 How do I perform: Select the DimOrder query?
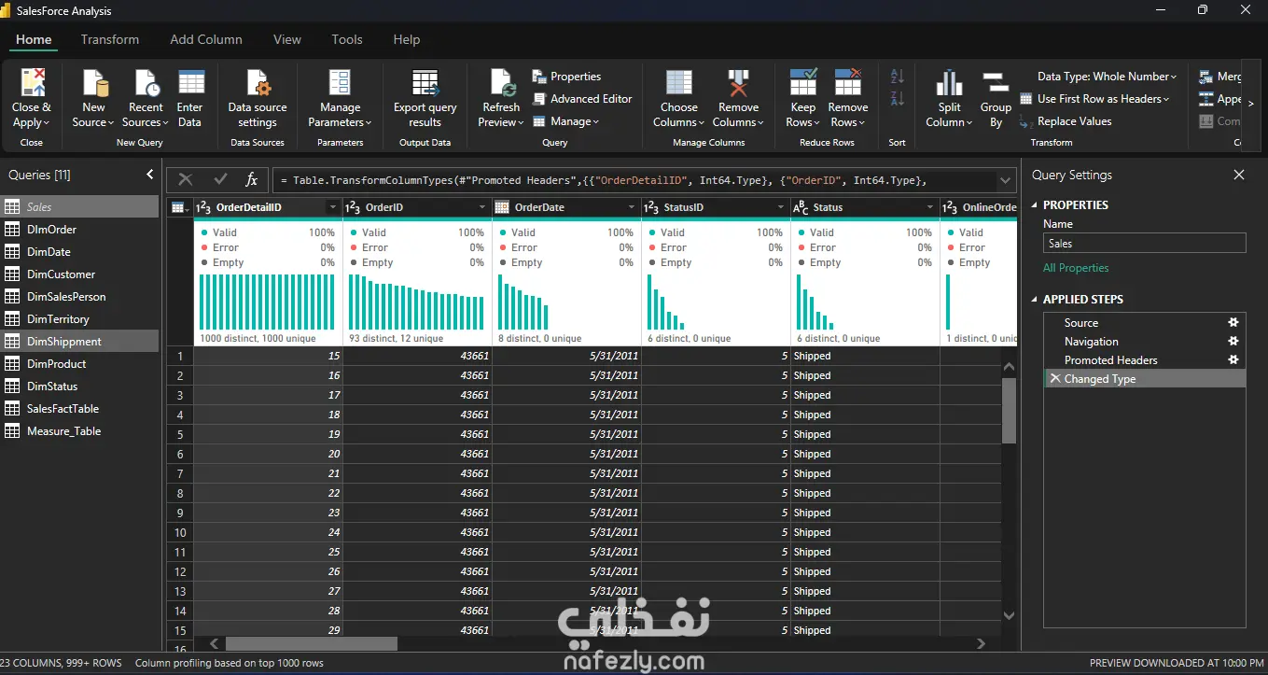(80, 230)
